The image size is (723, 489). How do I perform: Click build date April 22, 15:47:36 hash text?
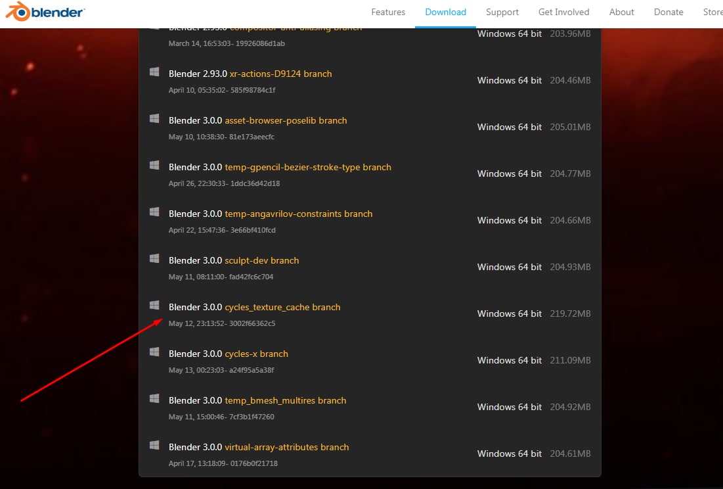[222, 230]
